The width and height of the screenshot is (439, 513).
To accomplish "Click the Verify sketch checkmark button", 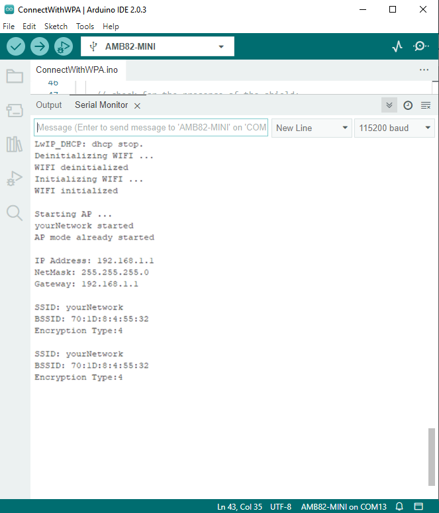I will 17,46.
